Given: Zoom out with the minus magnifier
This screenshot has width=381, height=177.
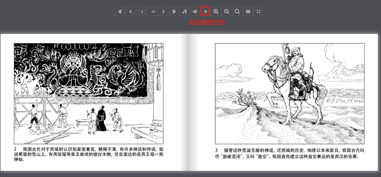Looking at the screenshot, I should point(227,12).
